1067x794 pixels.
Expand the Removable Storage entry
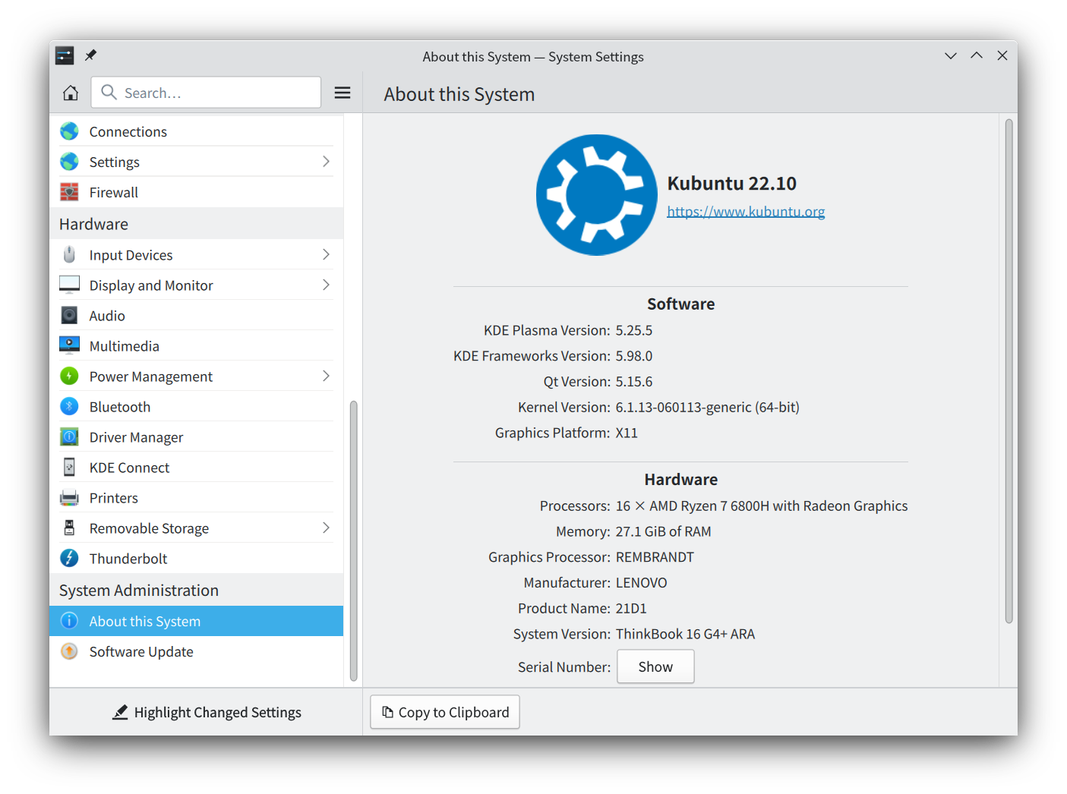tap(326, 528)
